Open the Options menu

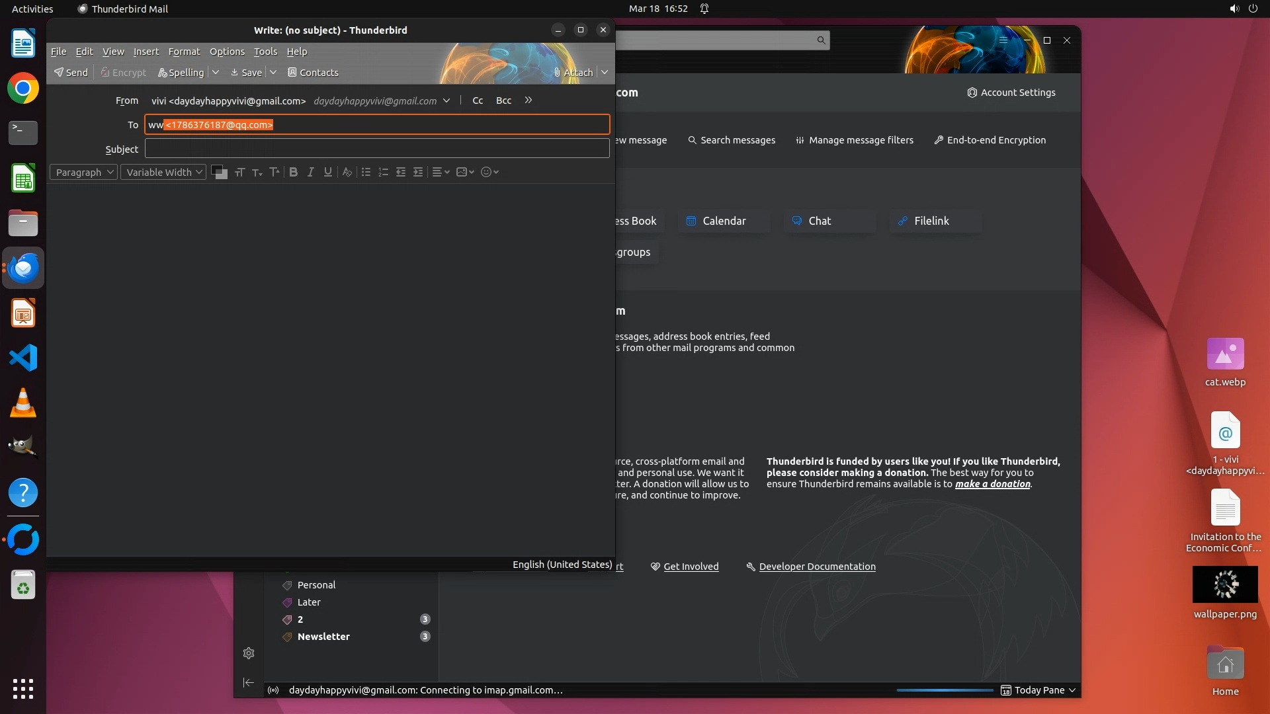tap(227, 52)
